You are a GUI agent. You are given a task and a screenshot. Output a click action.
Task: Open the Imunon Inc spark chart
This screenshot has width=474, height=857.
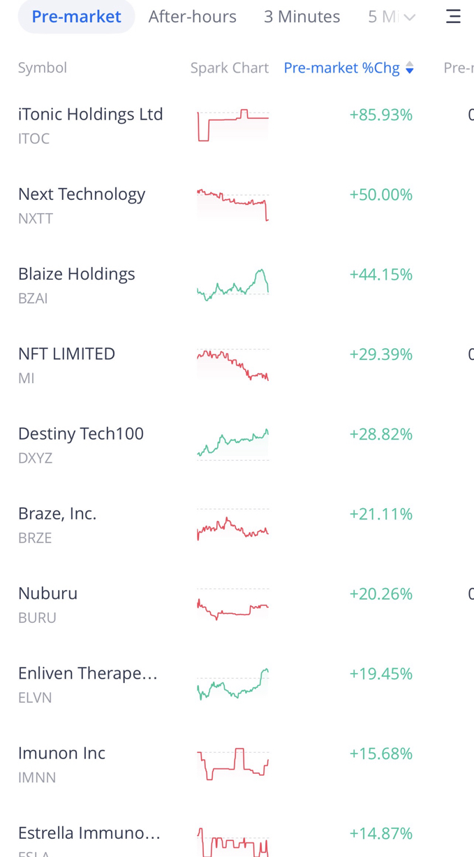[x=233, y=763]
